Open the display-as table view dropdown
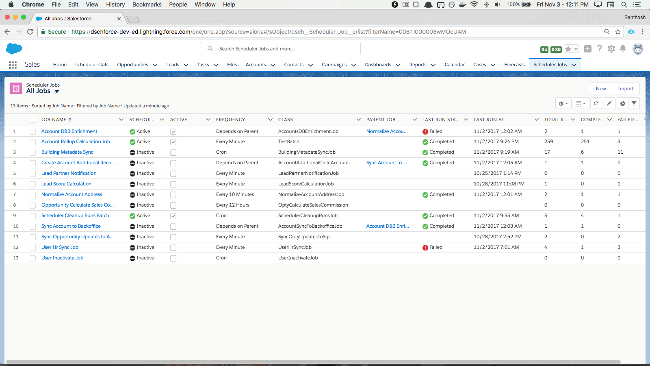This screenshot has width=650, height=366. click(x=581, y=104)
